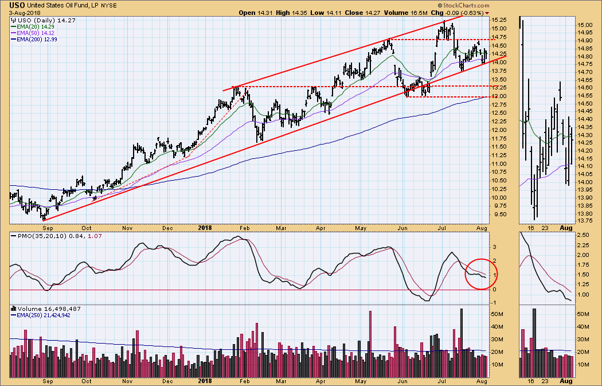Image resolution: width=602 pixels, height=386 pixels.
Task: Click the Oct label under the volume panel
Action: (86, 381)
